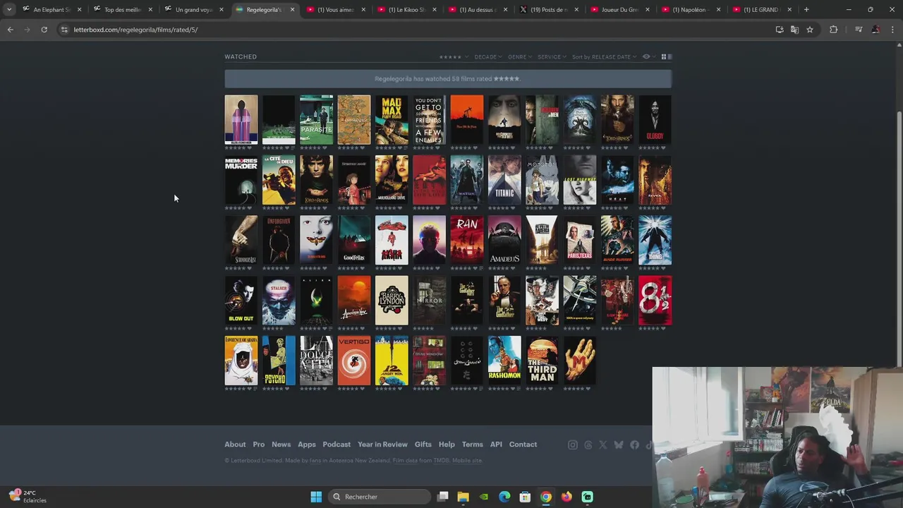Open the News footer link
Screen dimensions: 903x508
click(281, 445)
